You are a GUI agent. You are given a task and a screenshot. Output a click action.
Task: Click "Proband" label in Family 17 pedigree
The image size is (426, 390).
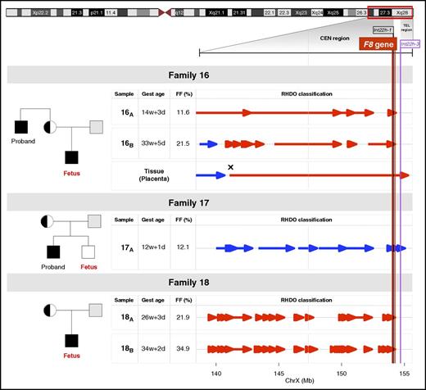tap(53, 267)
